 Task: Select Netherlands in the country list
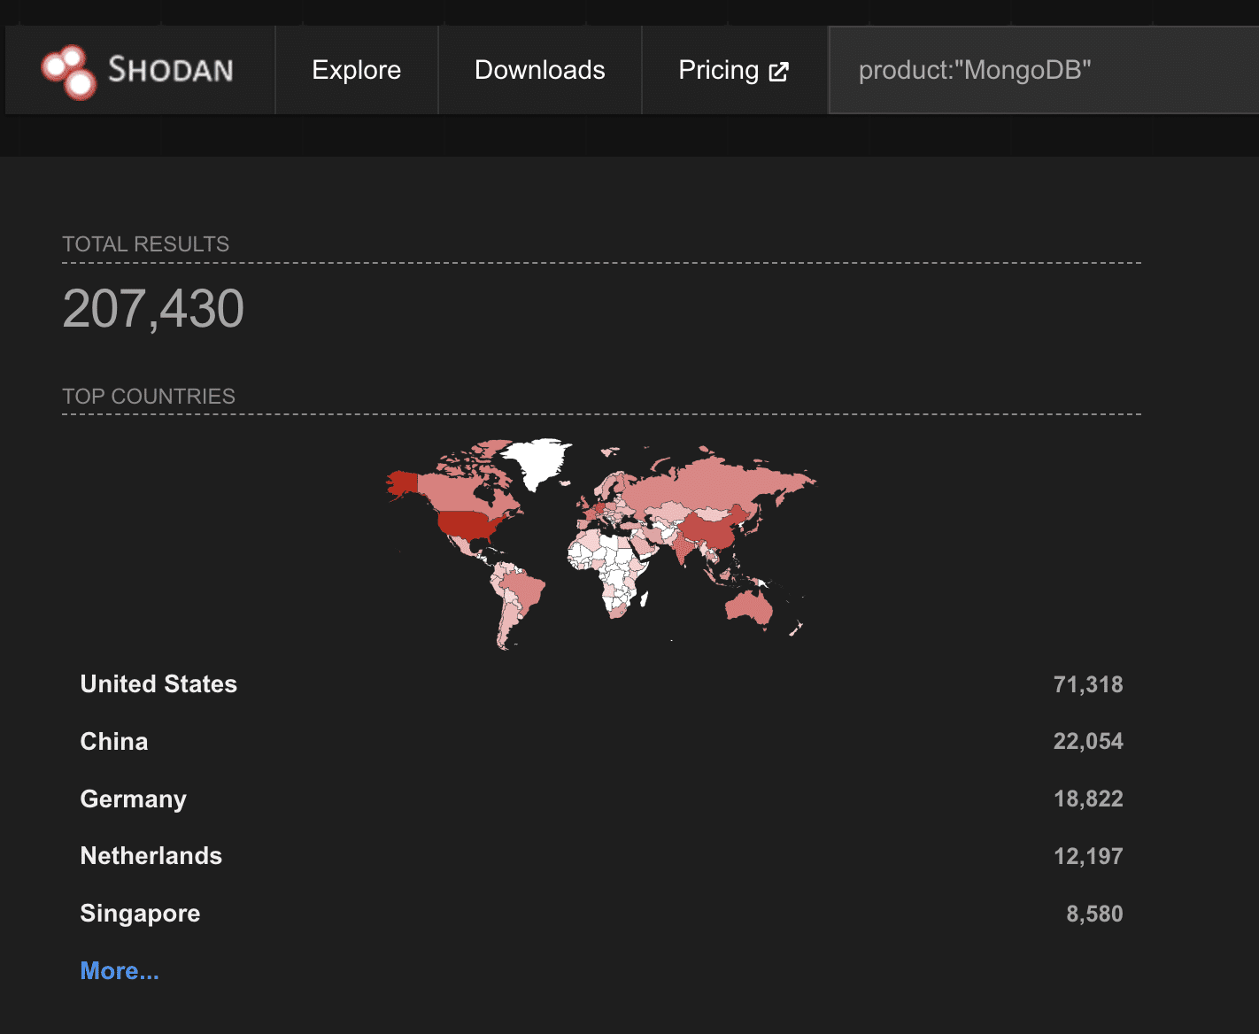click(x=151, y=856)
